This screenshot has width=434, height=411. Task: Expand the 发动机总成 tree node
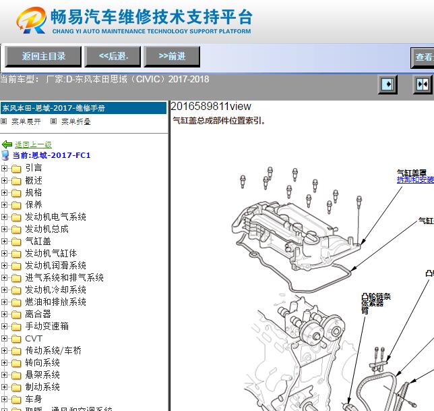pyautogui.click(x=4, y=229)
